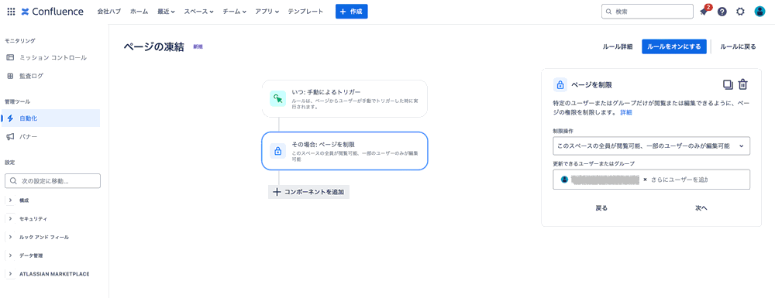Open the 制限操作 dropdown

[651, 146]
